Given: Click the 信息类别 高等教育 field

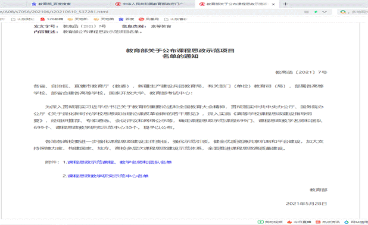Looking at the screenshot, I should coord(146,26).
